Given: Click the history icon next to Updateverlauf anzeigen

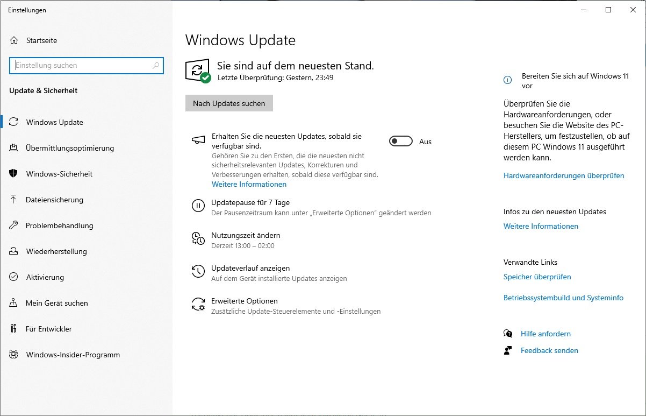Looking at the screenshot, I should 198,271.
